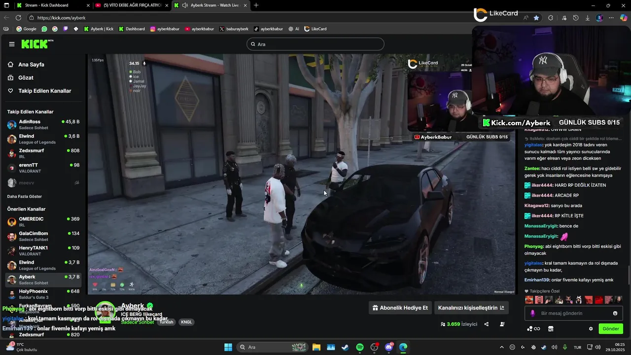Click the user report icon beside share
This screenshot has height=355, width=631.
[x=502, y=324]
